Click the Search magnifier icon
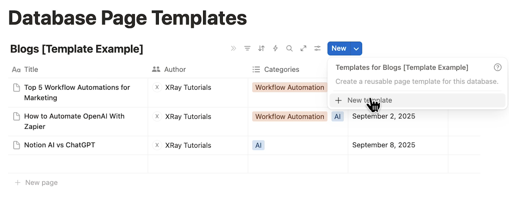 point(289,48)
